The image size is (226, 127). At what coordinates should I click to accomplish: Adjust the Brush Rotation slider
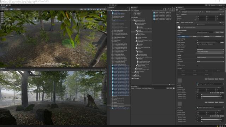pos(206,42)
